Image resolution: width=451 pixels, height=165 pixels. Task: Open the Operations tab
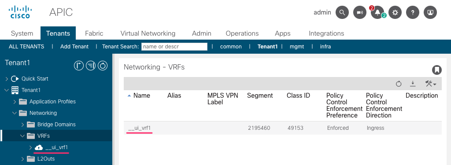coord(242,33)
